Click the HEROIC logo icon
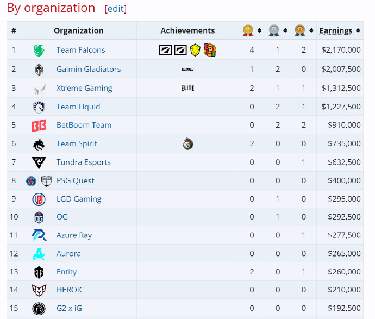 (x=39, y=290)
